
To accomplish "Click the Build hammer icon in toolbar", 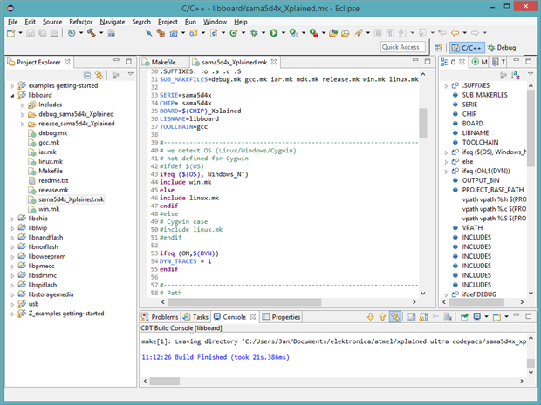I will pyautogui.click(x=91, y=33).
